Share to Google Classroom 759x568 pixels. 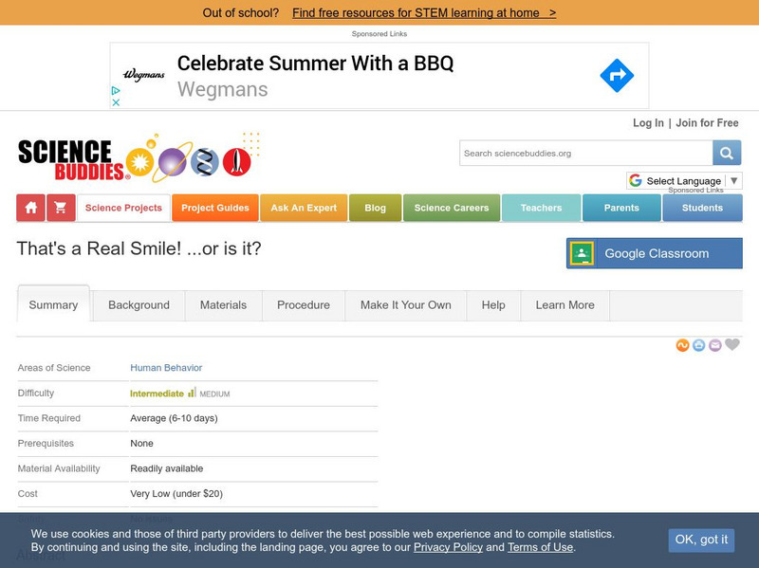pos(655,253)
